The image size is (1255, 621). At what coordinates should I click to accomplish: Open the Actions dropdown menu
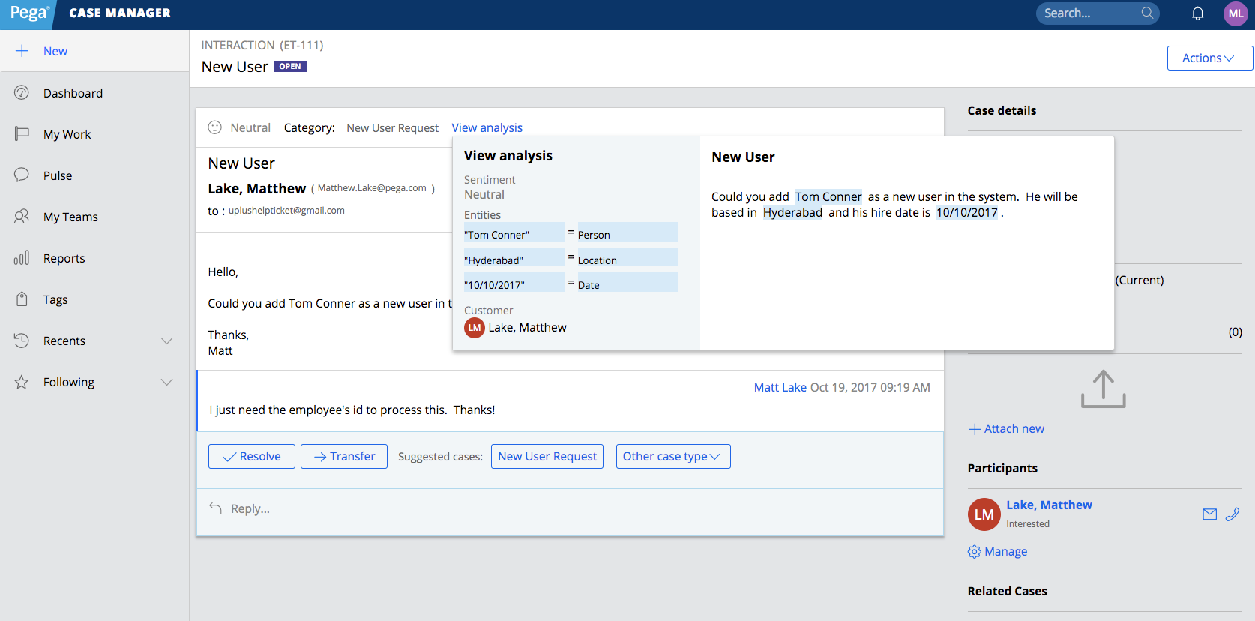[x=1209, y=58]
